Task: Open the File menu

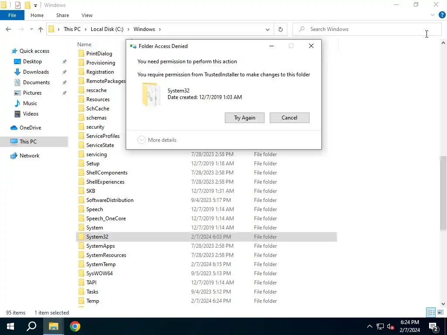Action: click(x=12, y=15)
